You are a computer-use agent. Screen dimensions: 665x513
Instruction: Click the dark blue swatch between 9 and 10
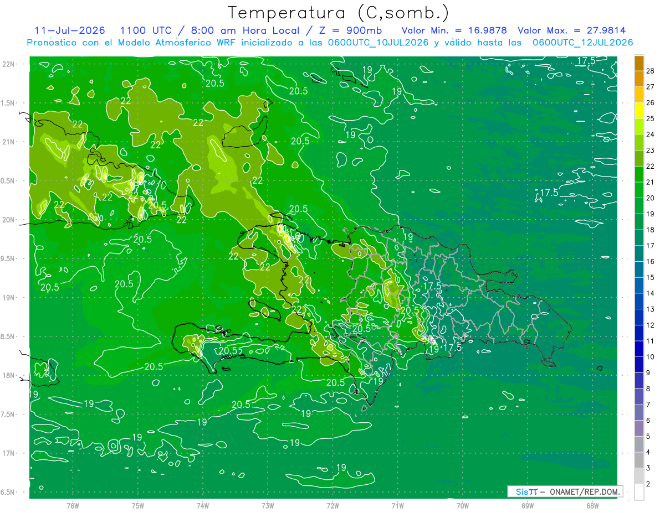[x=639, y=365]
